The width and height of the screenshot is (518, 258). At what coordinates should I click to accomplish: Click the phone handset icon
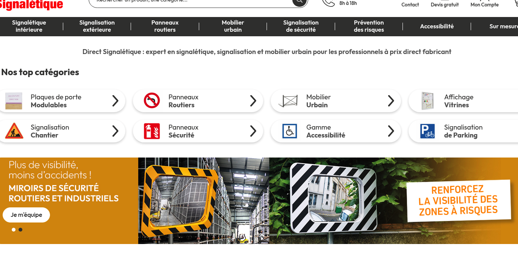[328, 2]
